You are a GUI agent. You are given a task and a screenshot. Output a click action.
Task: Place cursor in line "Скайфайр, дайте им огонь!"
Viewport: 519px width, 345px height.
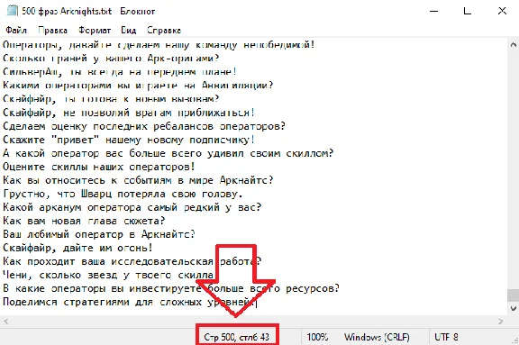77,248
